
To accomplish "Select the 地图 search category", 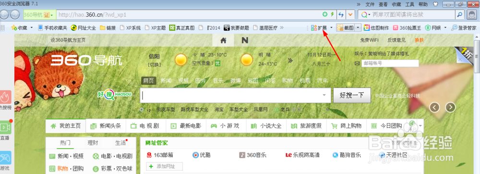I will point(253,81).
